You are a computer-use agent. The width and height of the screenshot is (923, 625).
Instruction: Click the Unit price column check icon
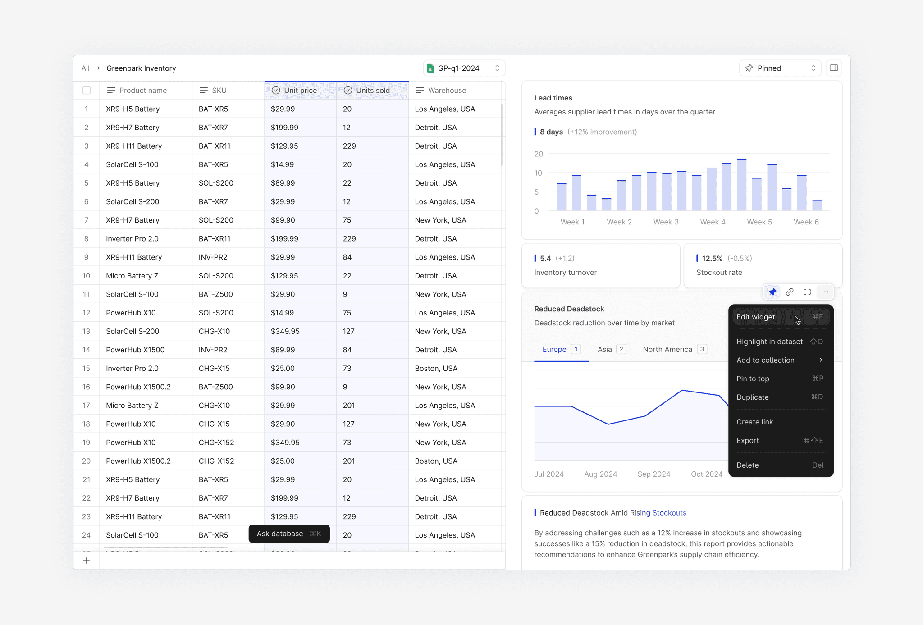[x=276, y=90]
